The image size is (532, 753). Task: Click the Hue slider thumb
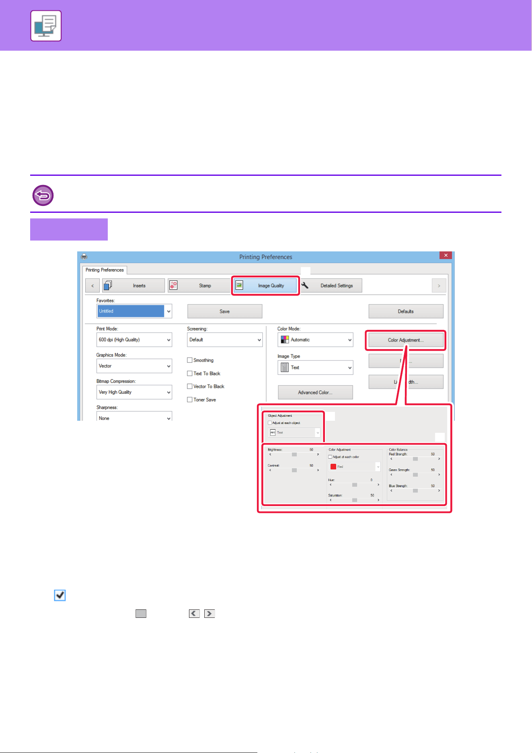pos(355,485)
